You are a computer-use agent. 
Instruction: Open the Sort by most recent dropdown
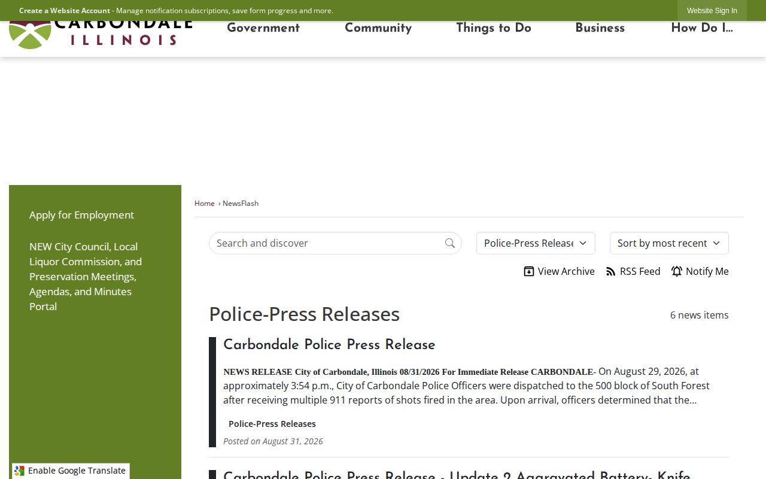coord(669,243)
